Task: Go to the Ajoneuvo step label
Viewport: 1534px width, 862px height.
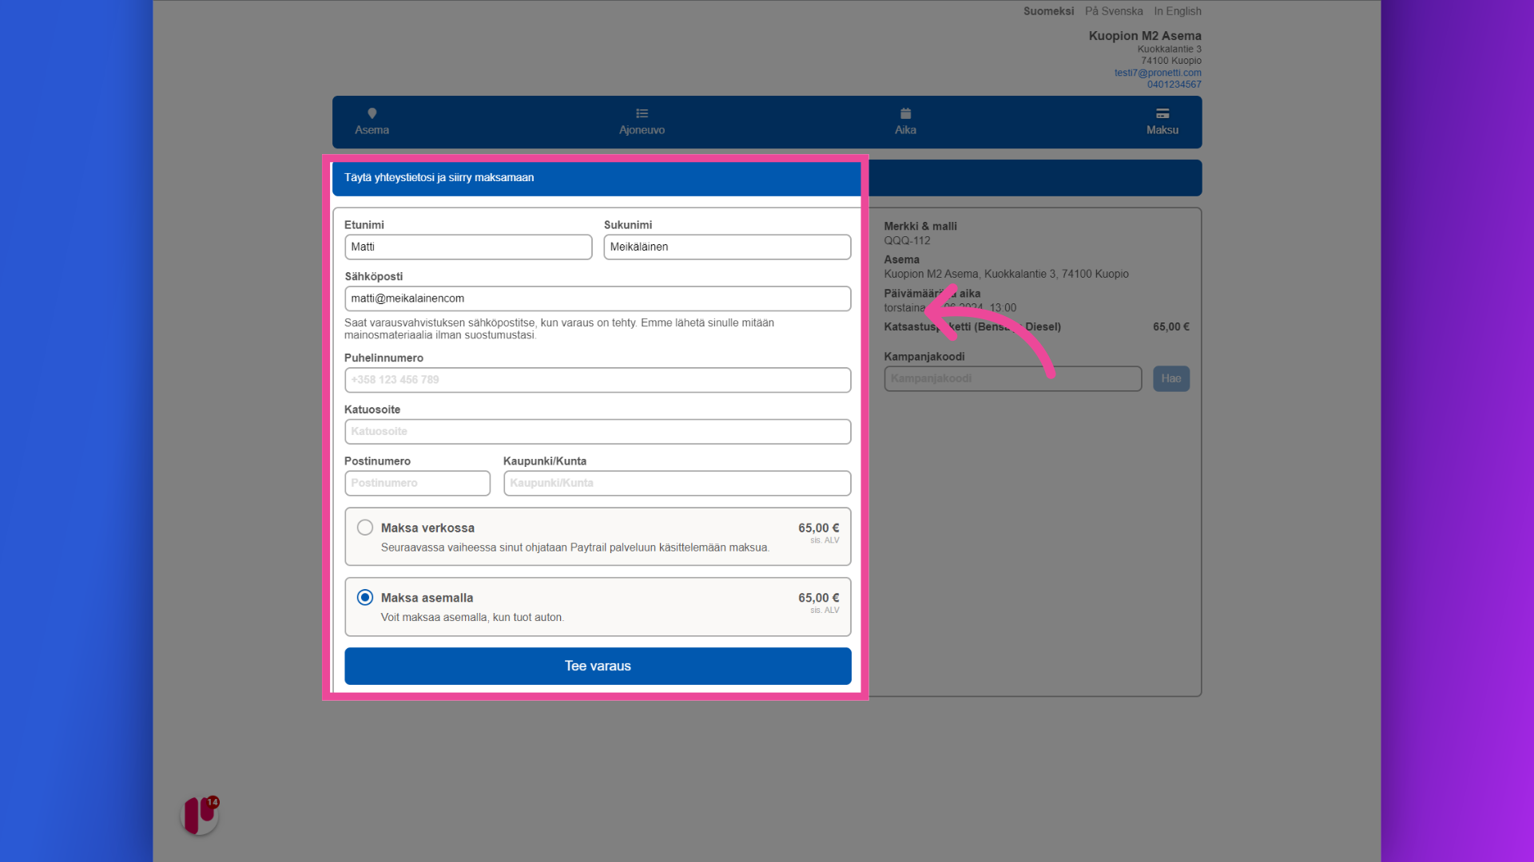Action: click(642, 130)
